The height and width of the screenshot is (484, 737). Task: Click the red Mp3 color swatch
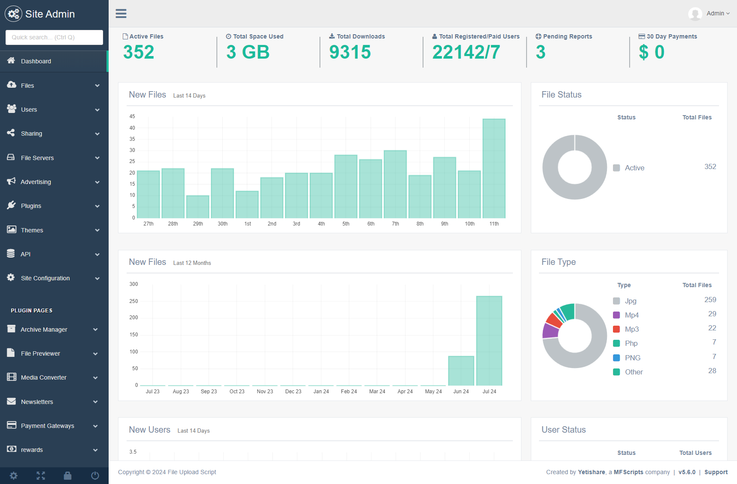(x=616, y=329)
